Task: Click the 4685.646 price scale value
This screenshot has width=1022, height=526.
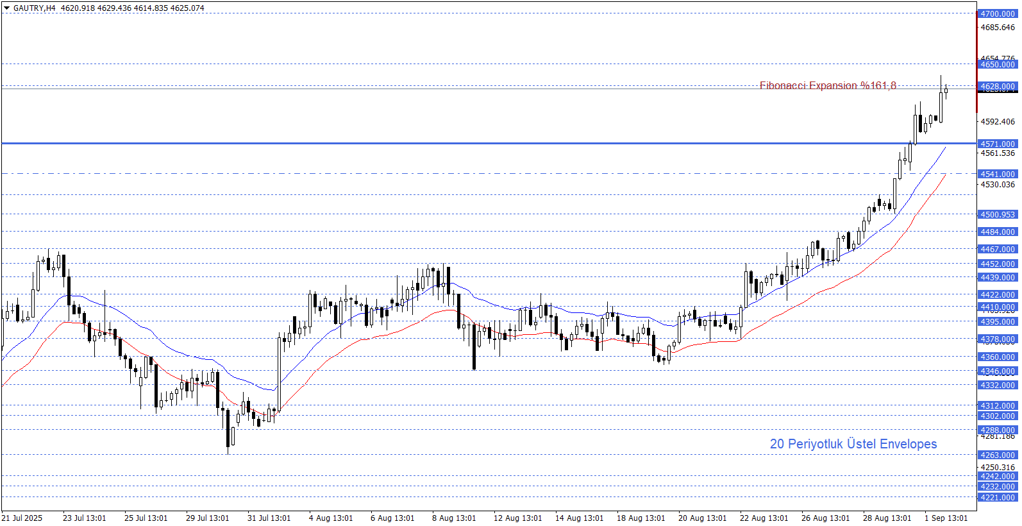Action: (998, 28)
